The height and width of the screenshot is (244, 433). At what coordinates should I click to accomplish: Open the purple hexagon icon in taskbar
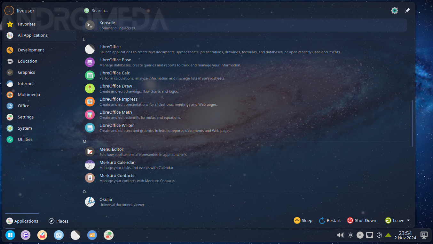26,235
